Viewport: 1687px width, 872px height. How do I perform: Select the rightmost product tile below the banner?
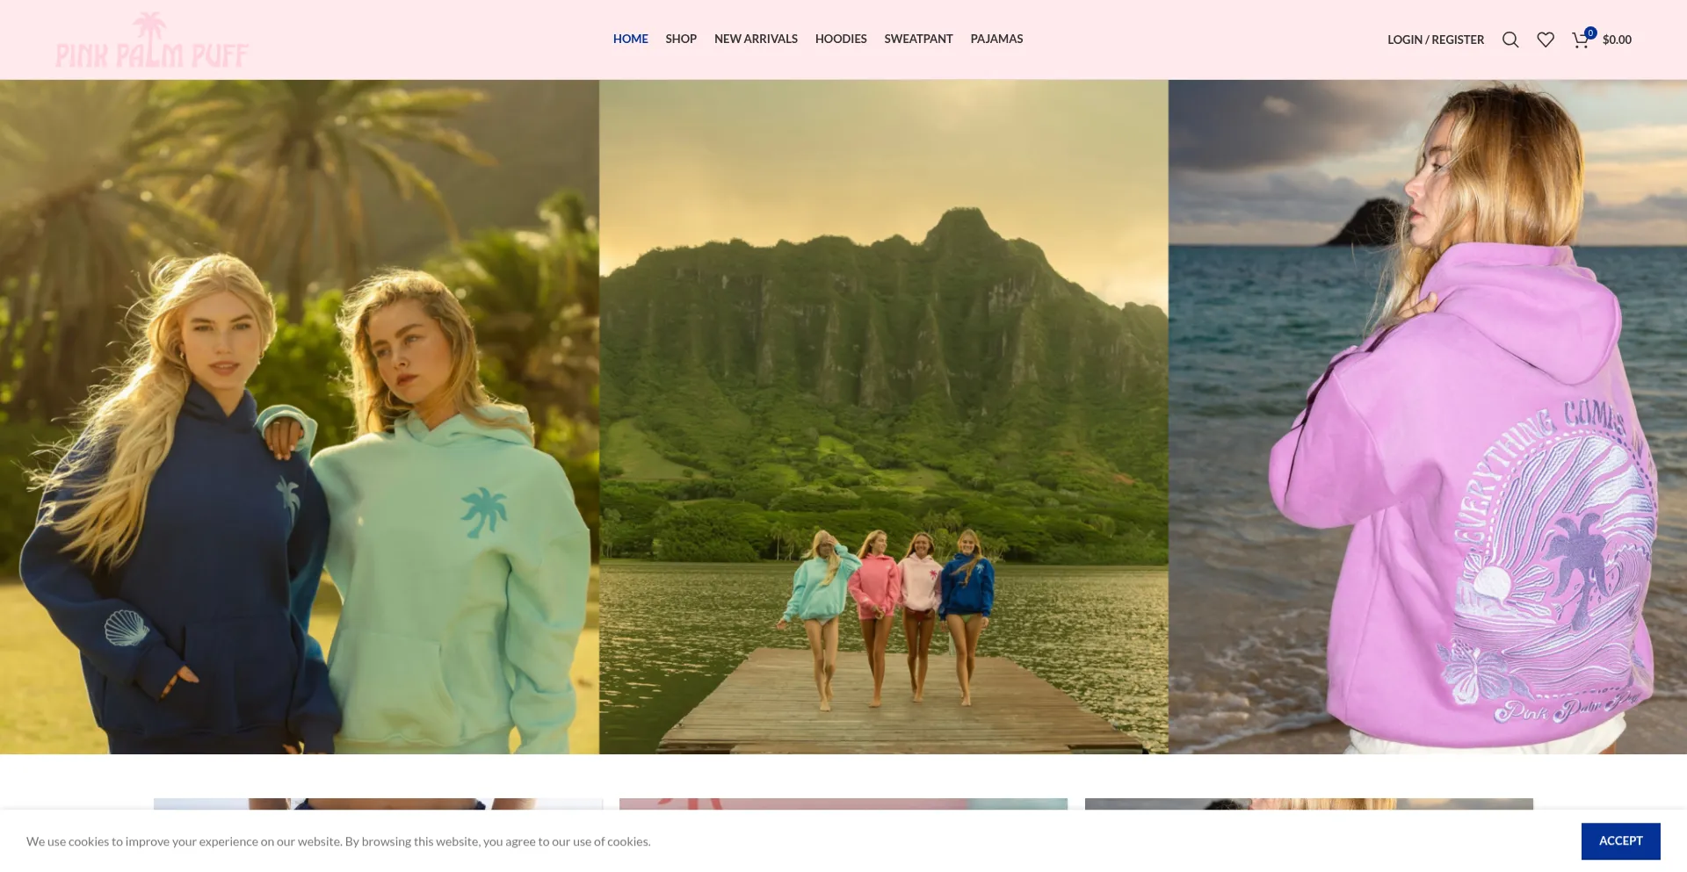[1308, 804]
